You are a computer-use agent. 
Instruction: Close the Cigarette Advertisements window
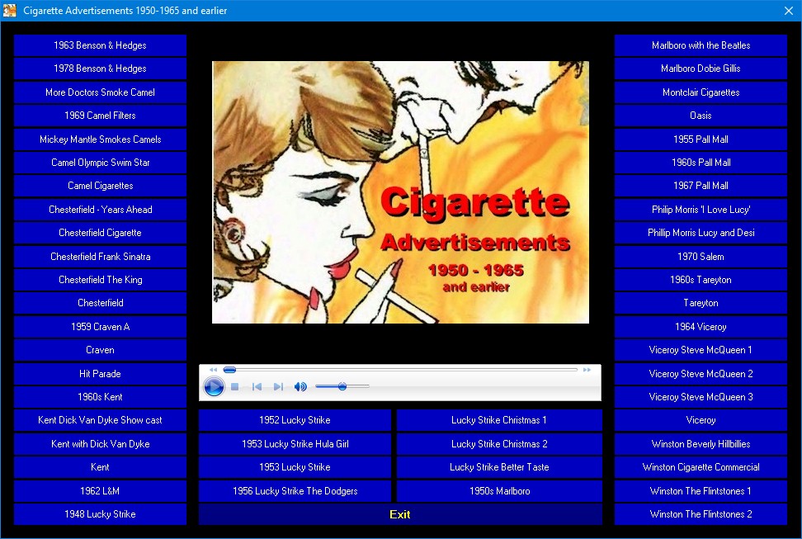[789, 11]
